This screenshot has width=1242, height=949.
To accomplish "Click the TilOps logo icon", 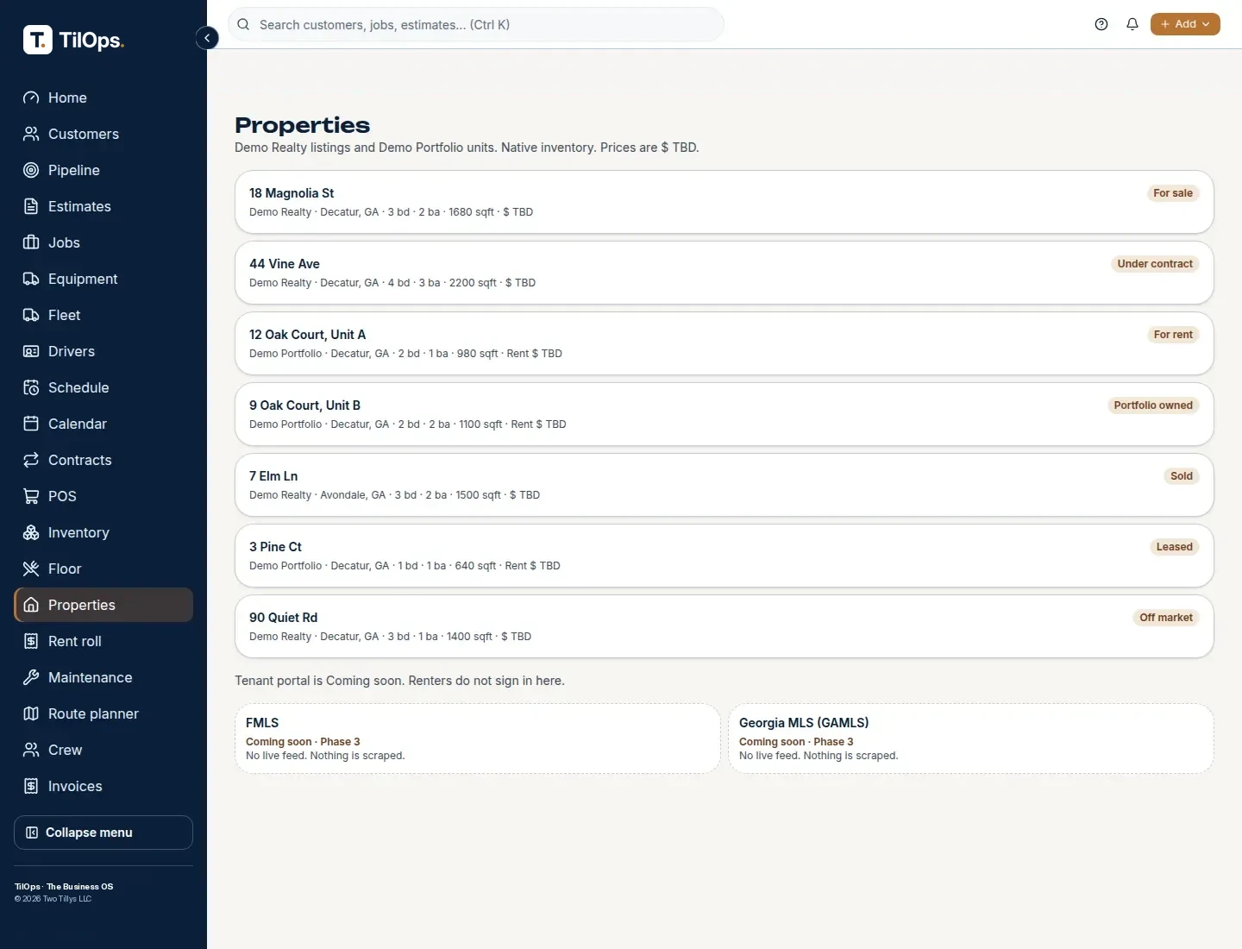I will point(38,40).
